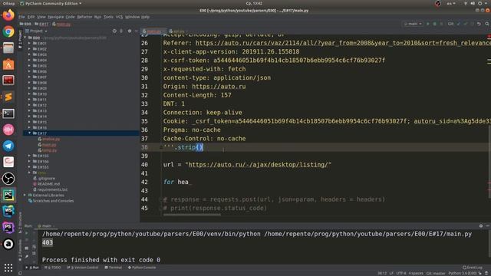Open the main run configuration dropdown

413,24
